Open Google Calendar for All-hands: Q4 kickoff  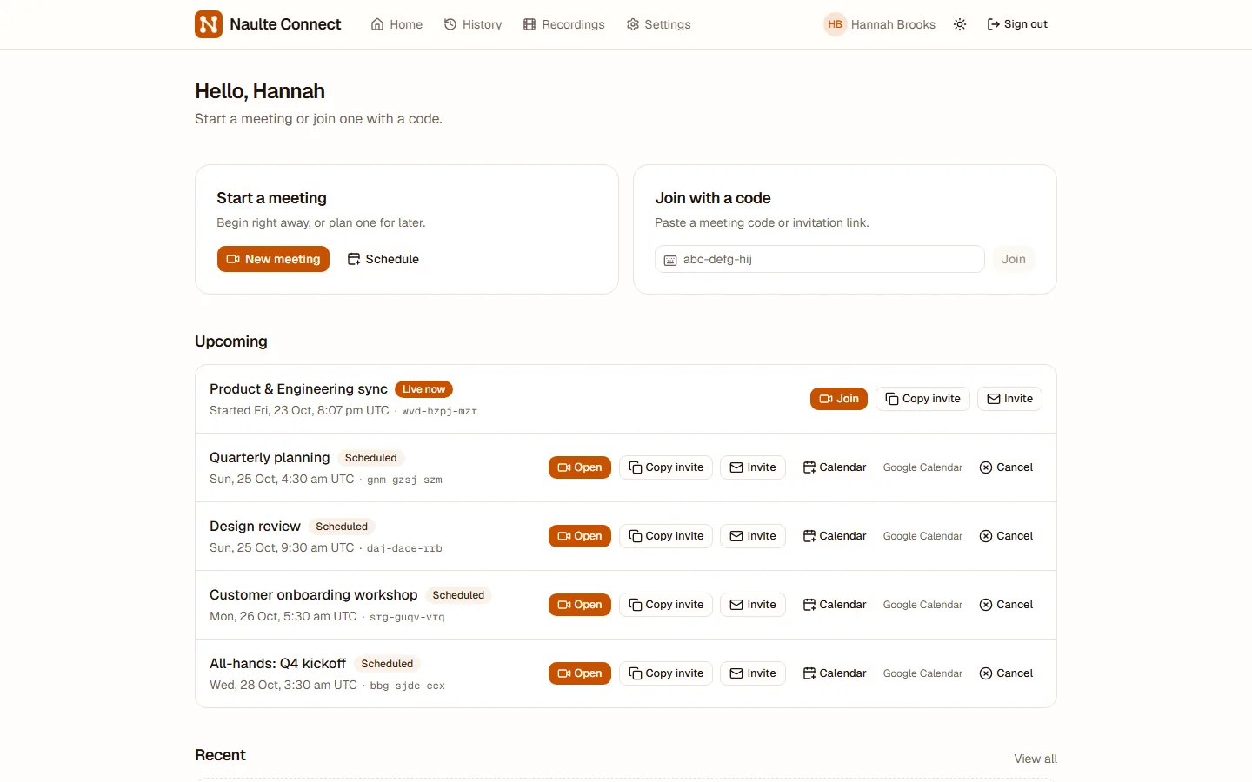tap(922, 673)
